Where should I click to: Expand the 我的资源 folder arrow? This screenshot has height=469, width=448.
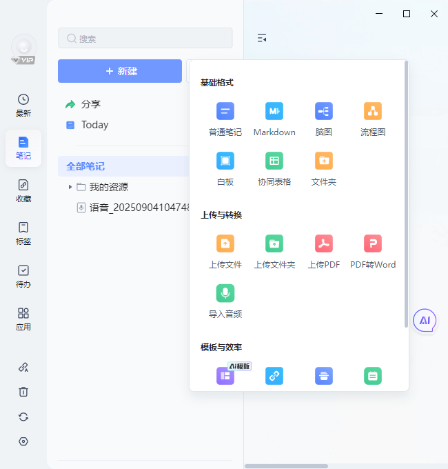point(70,187)
